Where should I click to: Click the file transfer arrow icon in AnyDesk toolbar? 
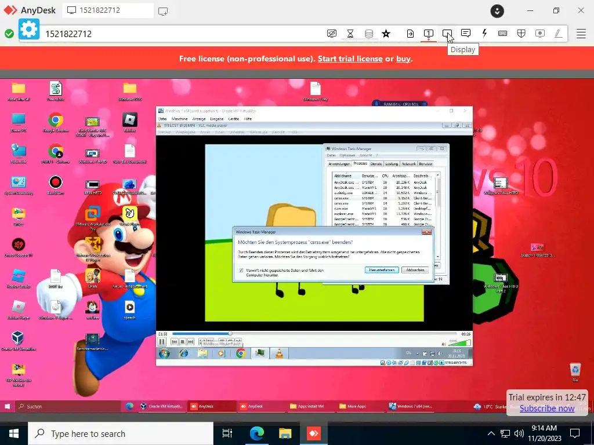pos(410,34)
